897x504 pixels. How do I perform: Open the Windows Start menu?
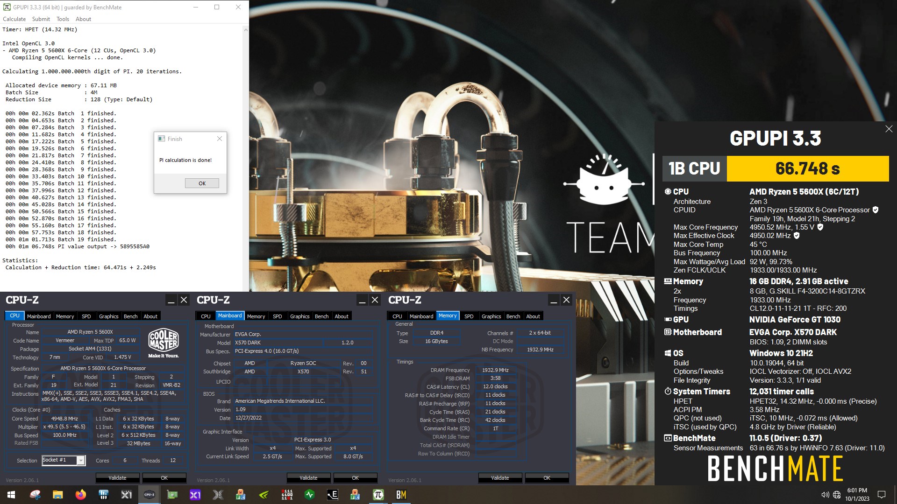click(11, 495)
